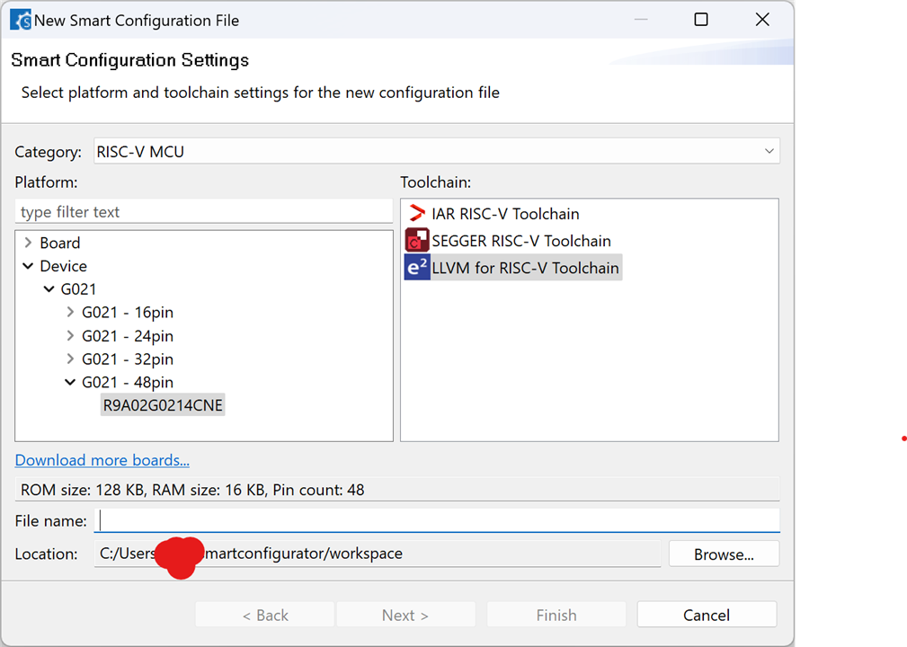Expand the G021 - 24pin group
The image size is (907, 647).
point(71,336)
